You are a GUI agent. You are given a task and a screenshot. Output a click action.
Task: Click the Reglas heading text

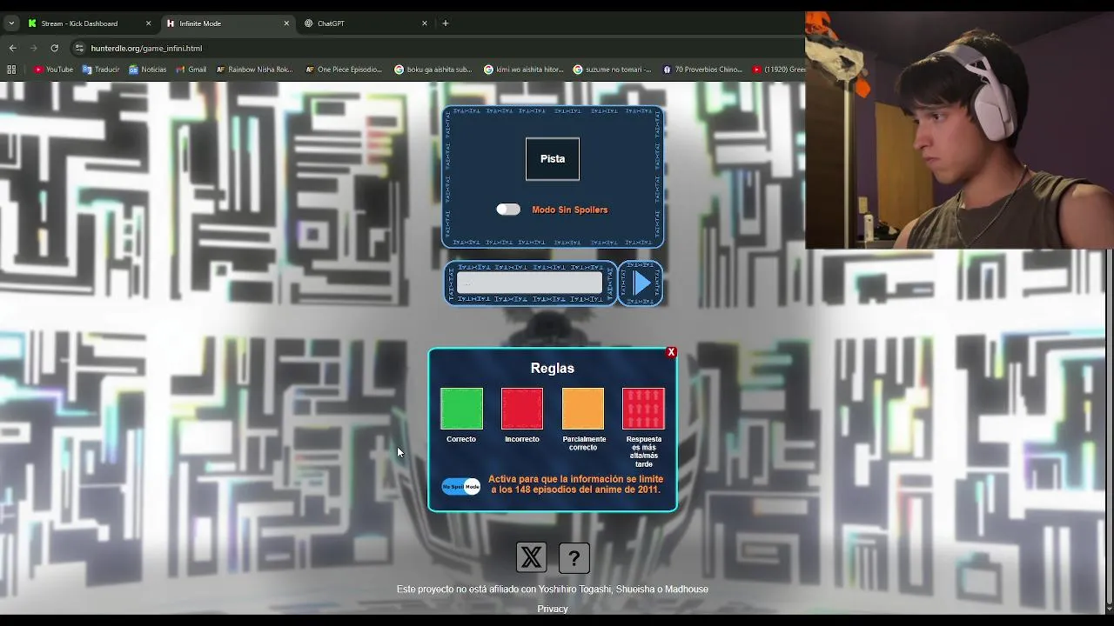click(553, 368)
